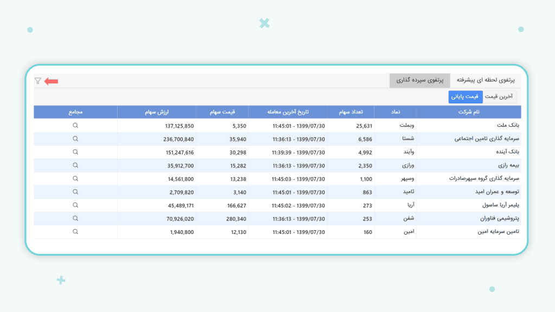555x312 pixels.
Task: Open the table filter funnel icon
Action: (x=38, y=81)
